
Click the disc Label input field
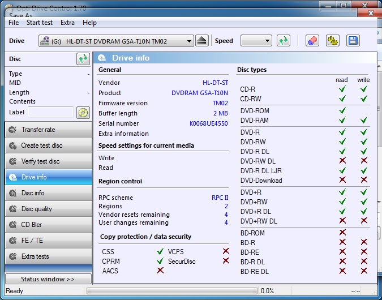tap(50, 112)
